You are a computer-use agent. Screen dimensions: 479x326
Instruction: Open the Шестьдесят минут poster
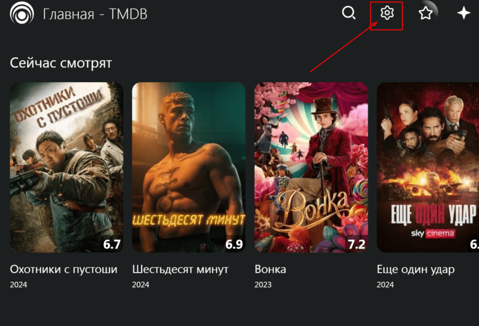189,167
